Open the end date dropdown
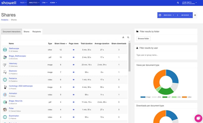The image size is (203, 123). coord(186,15)
